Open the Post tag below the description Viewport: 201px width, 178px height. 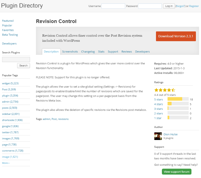pos(54,119)
